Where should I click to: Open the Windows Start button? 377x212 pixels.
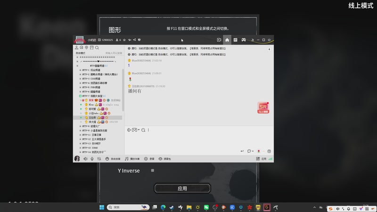102,207
